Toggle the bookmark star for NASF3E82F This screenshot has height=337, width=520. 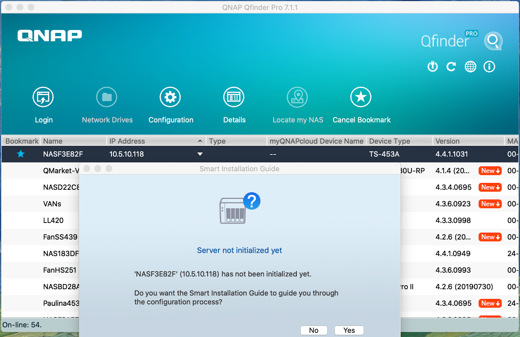21,154
